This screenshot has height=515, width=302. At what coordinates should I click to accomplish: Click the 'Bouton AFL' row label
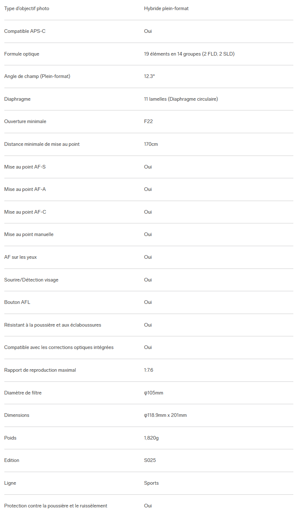(17, 302)
